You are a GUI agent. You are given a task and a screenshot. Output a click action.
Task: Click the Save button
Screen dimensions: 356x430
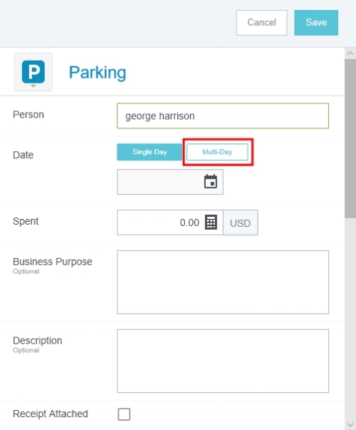coord(316,23)
